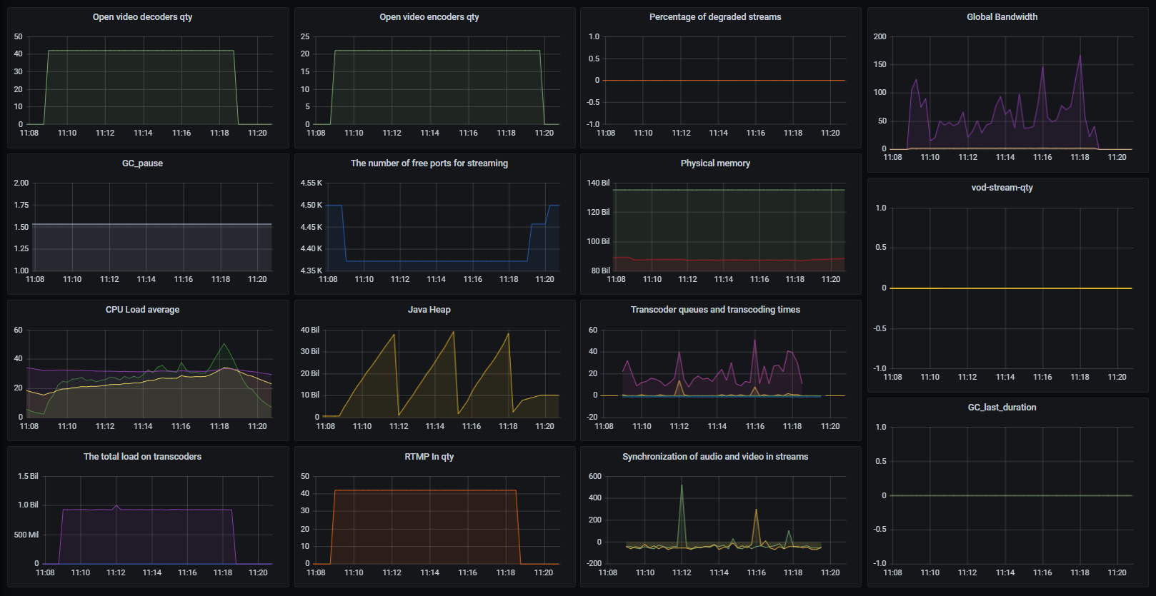This screenshot has width=1156, height=596.
Task: Click the orange zero line in degraded streams graph
Action: pos(724,80)
